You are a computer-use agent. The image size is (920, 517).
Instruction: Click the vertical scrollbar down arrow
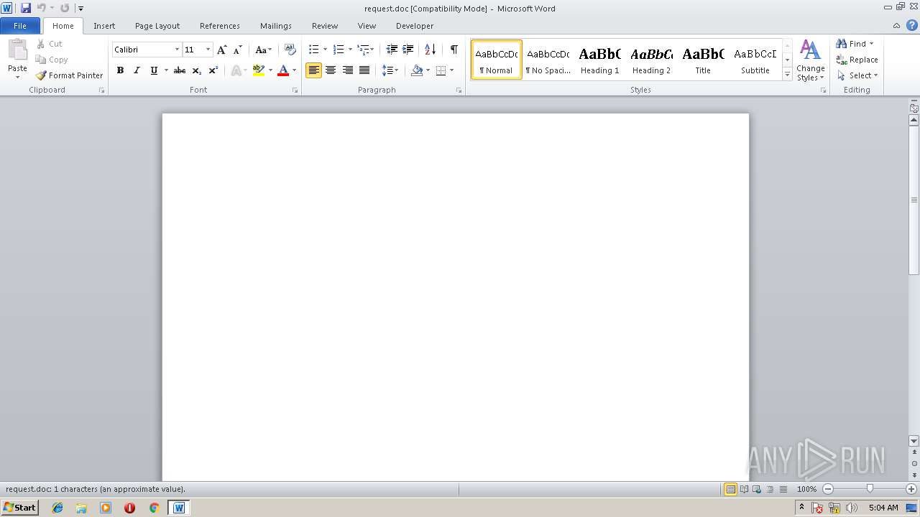pos(914,441)
